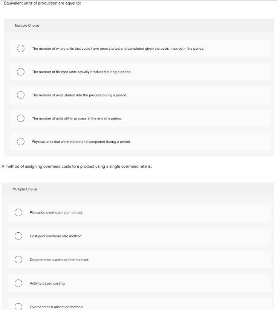Click 'Overhead cost allocation method' answer text
This screenshot has height=310, width=277.
pos(57,307)
